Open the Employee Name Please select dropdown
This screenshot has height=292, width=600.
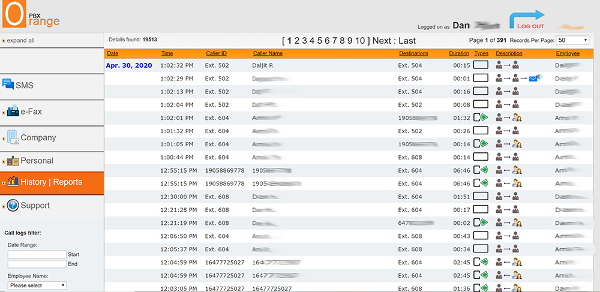click(37, 285)
